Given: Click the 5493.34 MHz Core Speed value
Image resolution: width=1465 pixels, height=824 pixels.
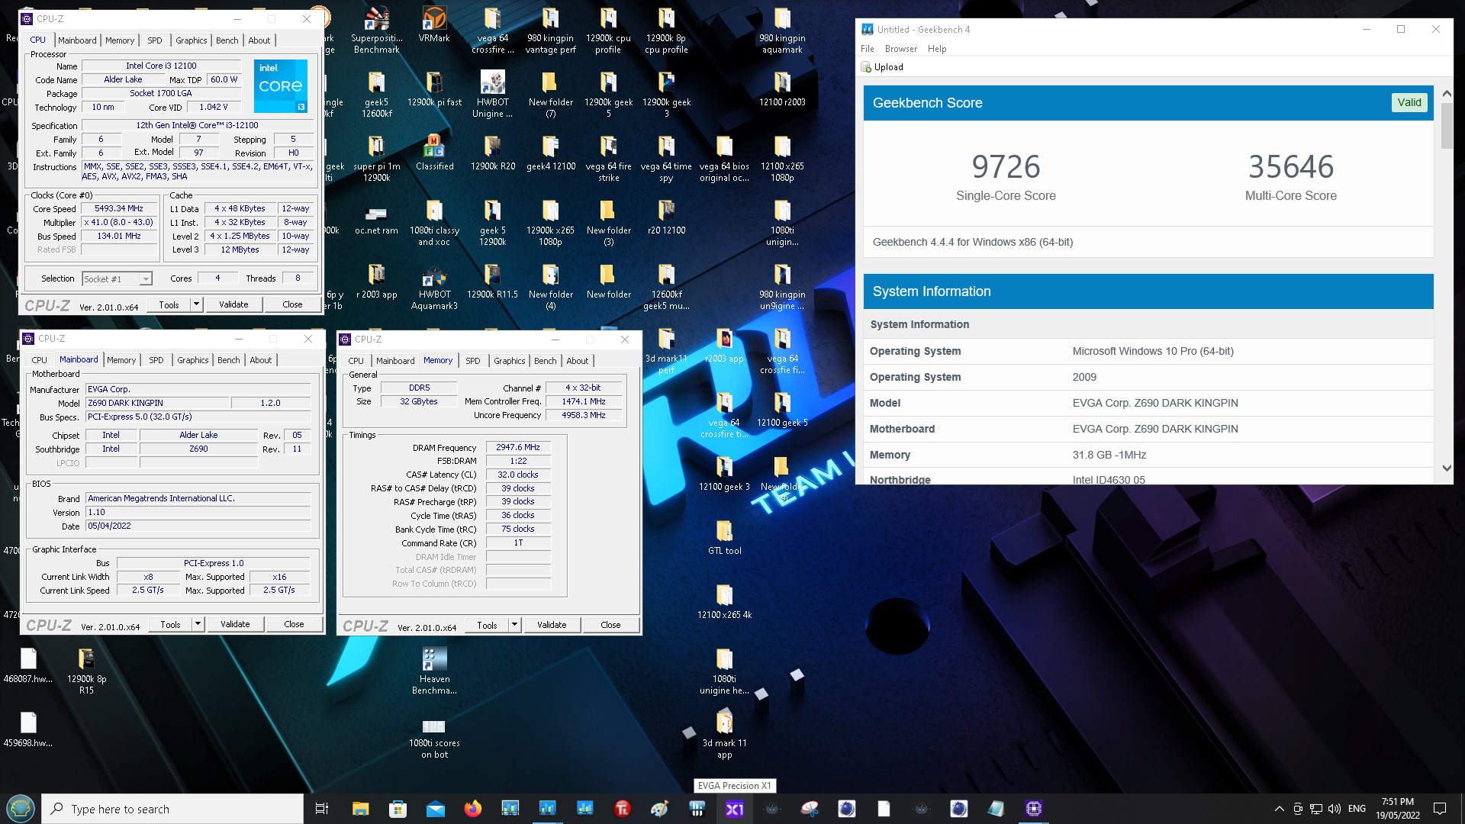Looking at the screenshot, I should point(119,208).
